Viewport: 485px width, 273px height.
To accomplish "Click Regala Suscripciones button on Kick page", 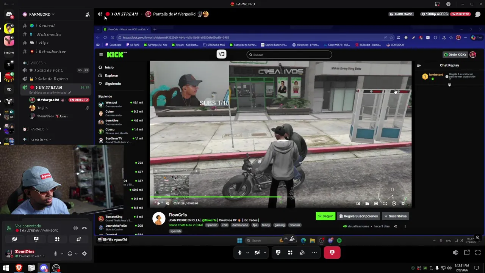I will pos(358,216).
